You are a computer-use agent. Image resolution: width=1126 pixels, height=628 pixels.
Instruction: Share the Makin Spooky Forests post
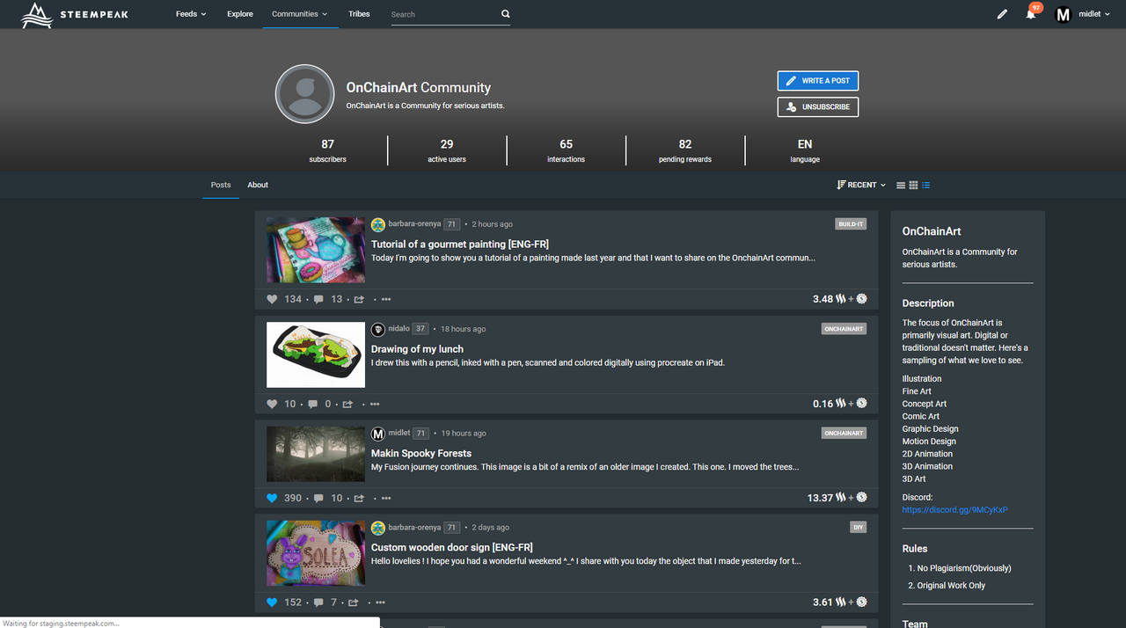coord(358,498)
